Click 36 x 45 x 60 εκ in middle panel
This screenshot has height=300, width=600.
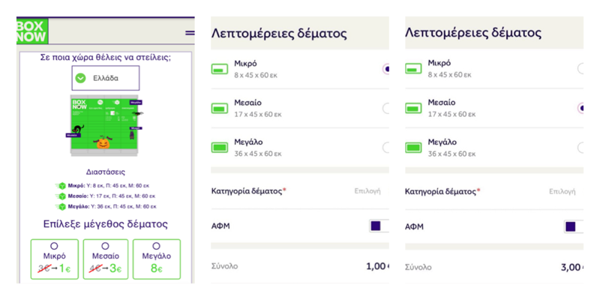click(258, 154)
